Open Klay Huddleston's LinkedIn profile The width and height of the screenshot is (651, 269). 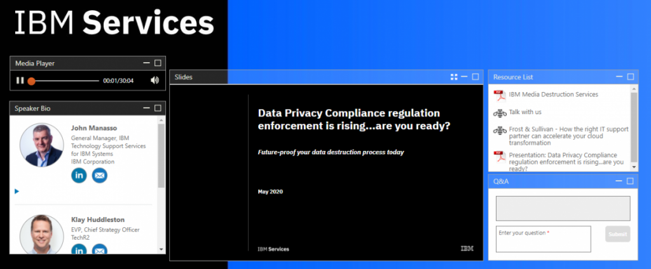tap(79, 249)
